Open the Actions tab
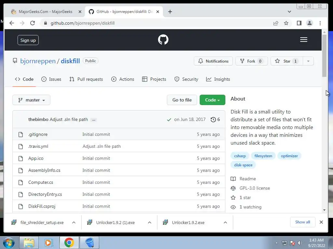Image resolution: width=333 pixels, height=249 pixels. 123,79
